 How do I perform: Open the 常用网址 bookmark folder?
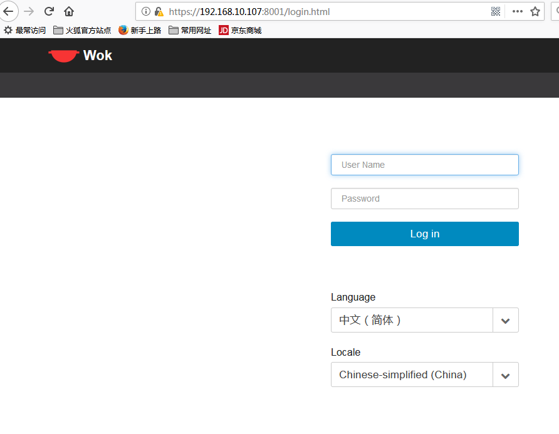tap(190, 30)
